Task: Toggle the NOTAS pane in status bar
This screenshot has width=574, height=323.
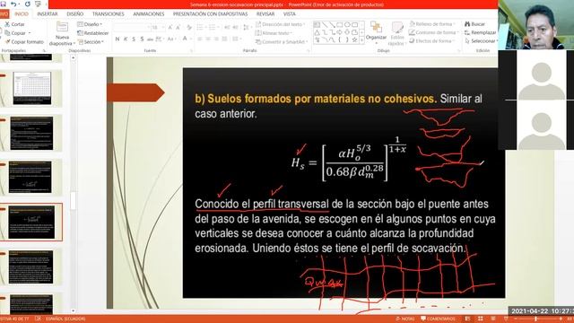Action: [x=404, y=319]
